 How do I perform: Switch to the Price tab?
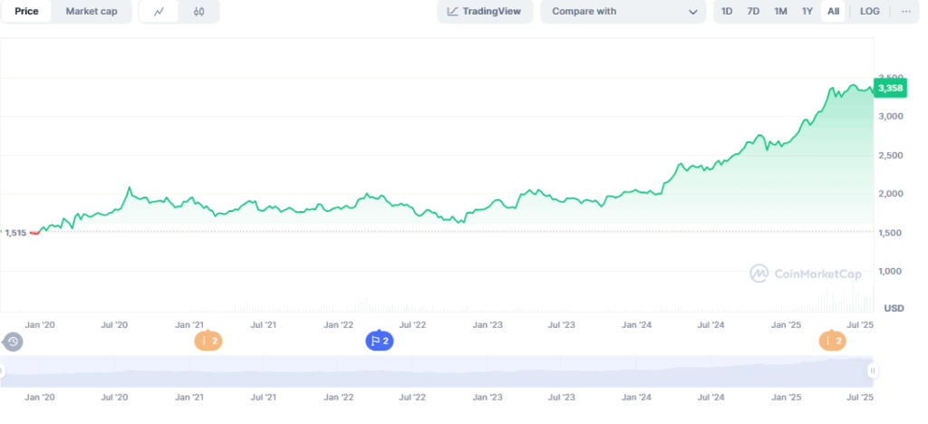click(26, 12)
